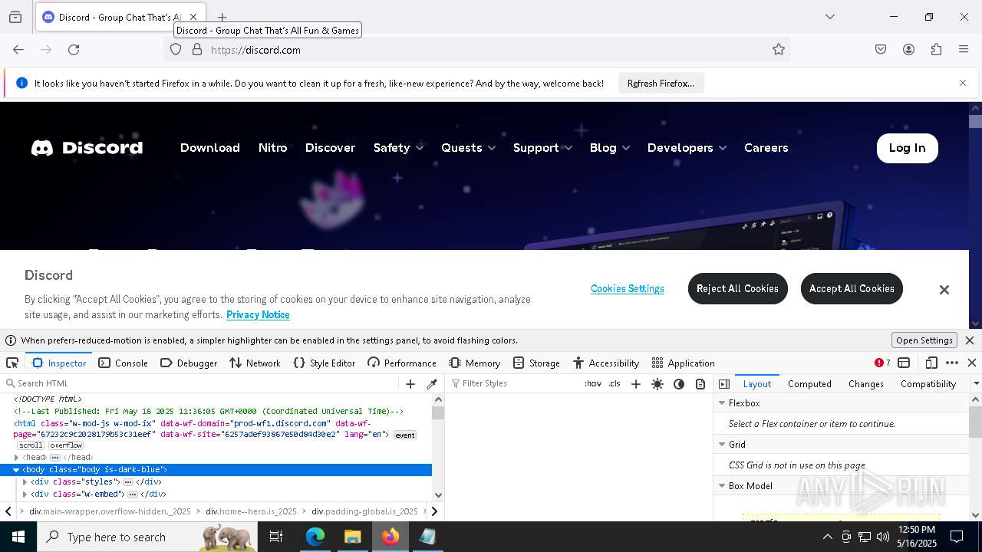This screenshot has width=982, height=552.
Task: Open the Performance panel
Action: (402, 363)
